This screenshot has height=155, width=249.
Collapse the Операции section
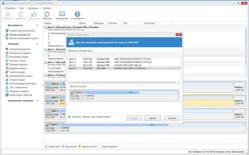[x=37, y=44]
